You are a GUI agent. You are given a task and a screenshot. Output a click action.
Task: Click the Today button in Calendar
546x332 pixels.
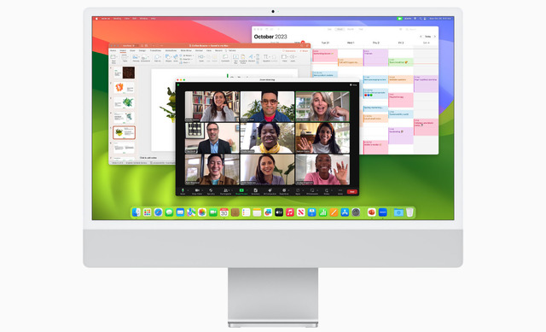pyautogui.click(x=428, y=36)
